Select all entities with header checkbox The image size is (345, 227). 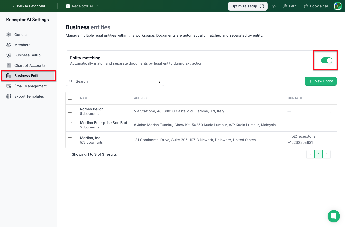coord(70,98)
